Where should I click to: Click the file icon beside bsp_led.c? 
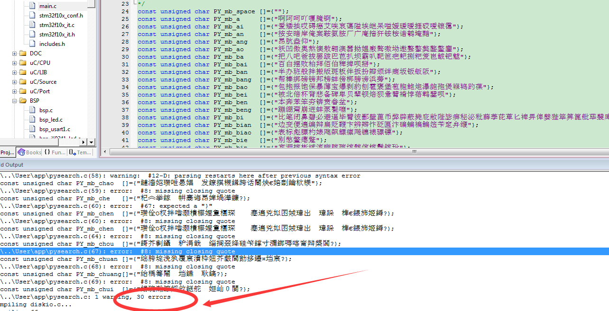[32, 120]
